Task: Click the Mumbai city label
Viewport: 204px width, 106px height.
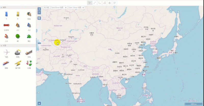Action: 68,83
